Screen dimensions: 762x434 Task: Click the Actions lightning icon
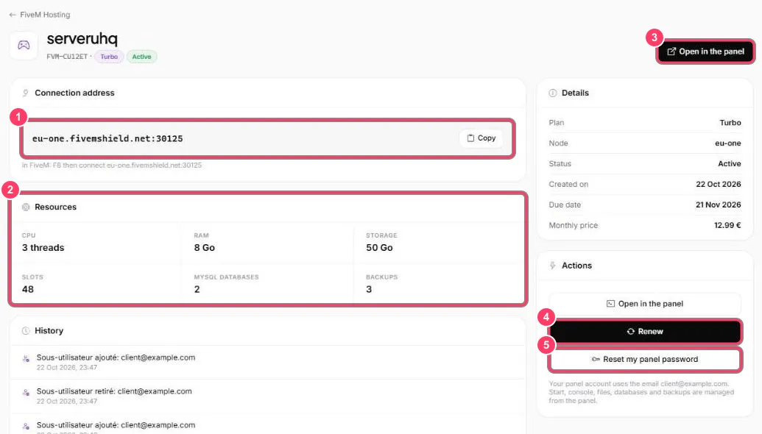point(553,266)
